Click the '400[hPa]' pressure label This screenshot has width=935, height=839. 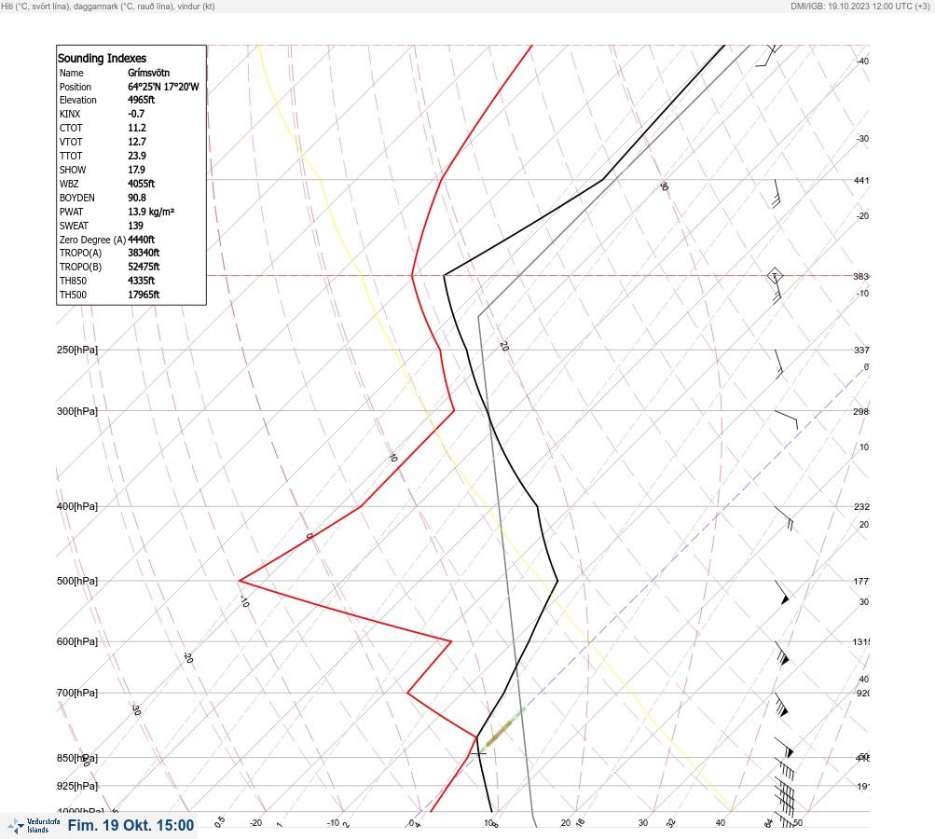[77, 507]
